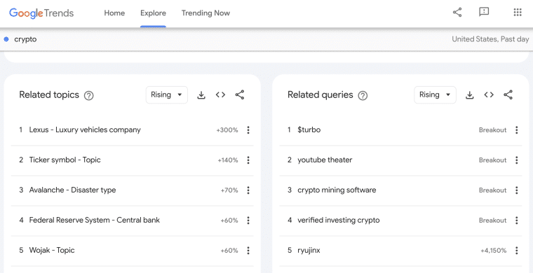Open more options for youtube theater row
The image size is (533, 273).
tap(516, 160)
